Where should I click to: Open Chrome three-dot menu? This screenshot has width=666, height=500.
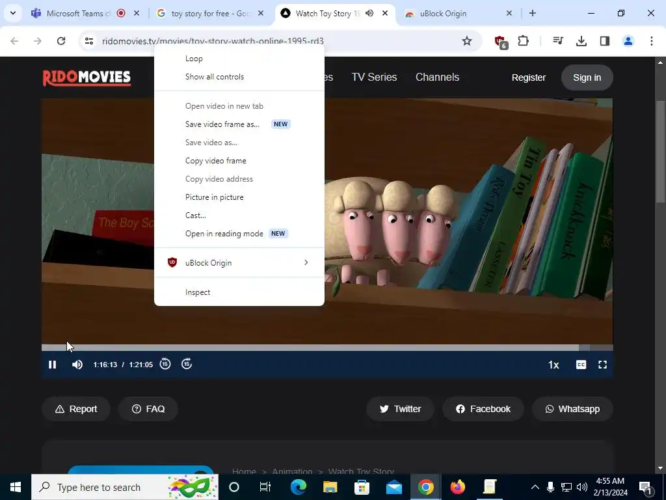point(652,41)
